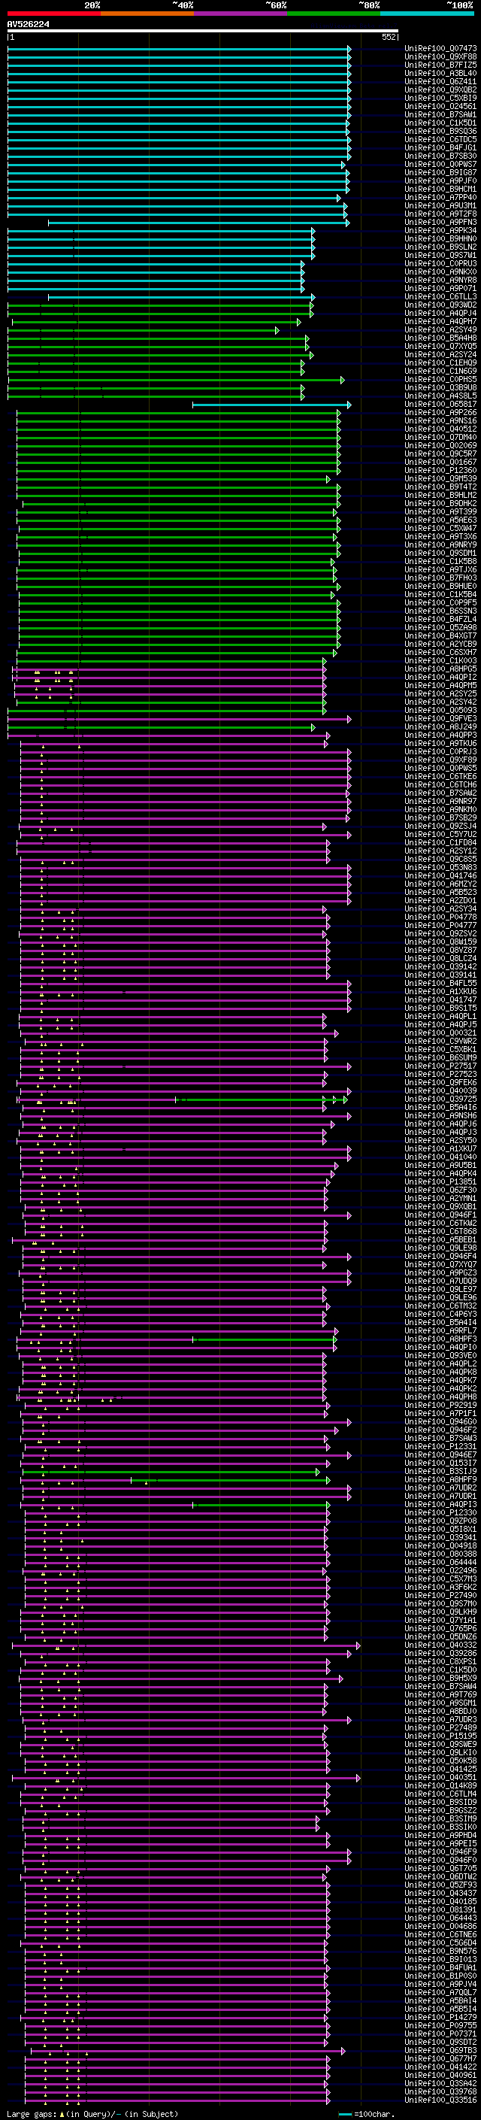Select label UniRef100_B7SB30
Viewport: 481px width, 2120px height.
point(440,156)
